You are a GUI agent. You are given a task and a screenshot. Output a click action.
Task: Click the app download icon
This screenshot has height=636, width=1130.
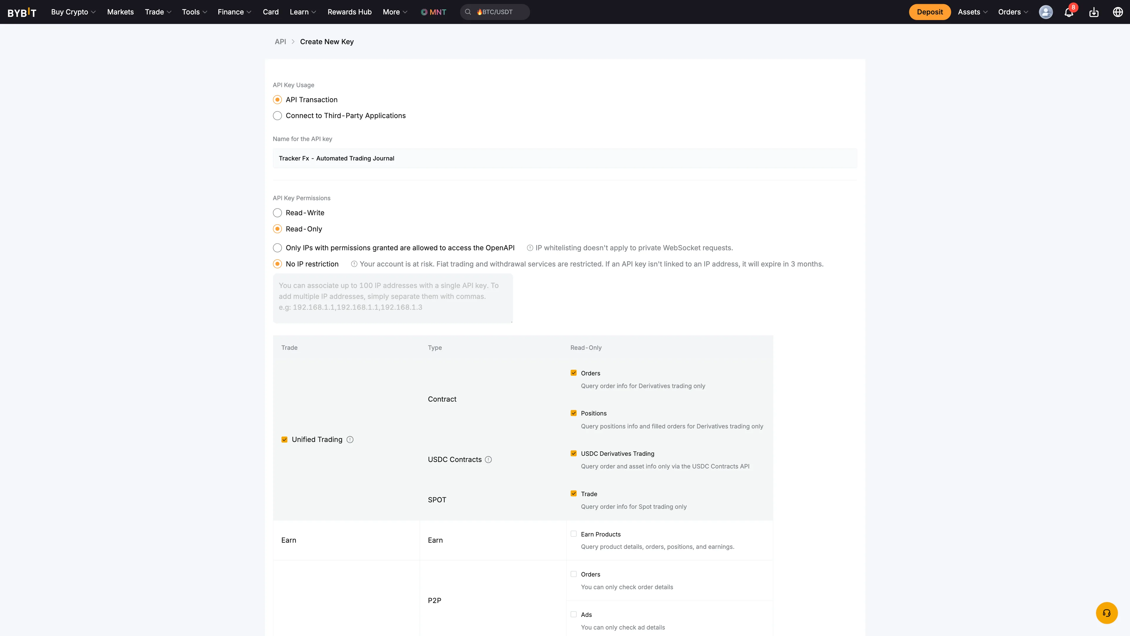click(1094, 12)
